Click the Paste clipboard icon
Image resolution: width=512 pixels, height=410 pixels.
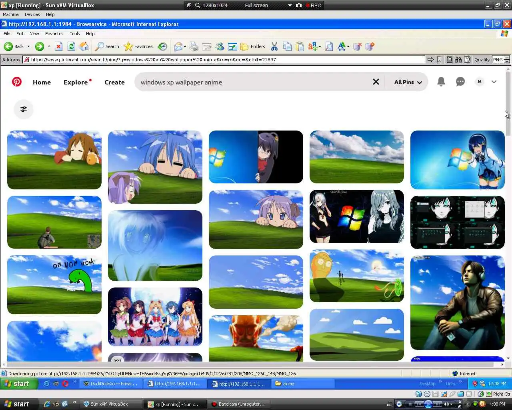300,46
